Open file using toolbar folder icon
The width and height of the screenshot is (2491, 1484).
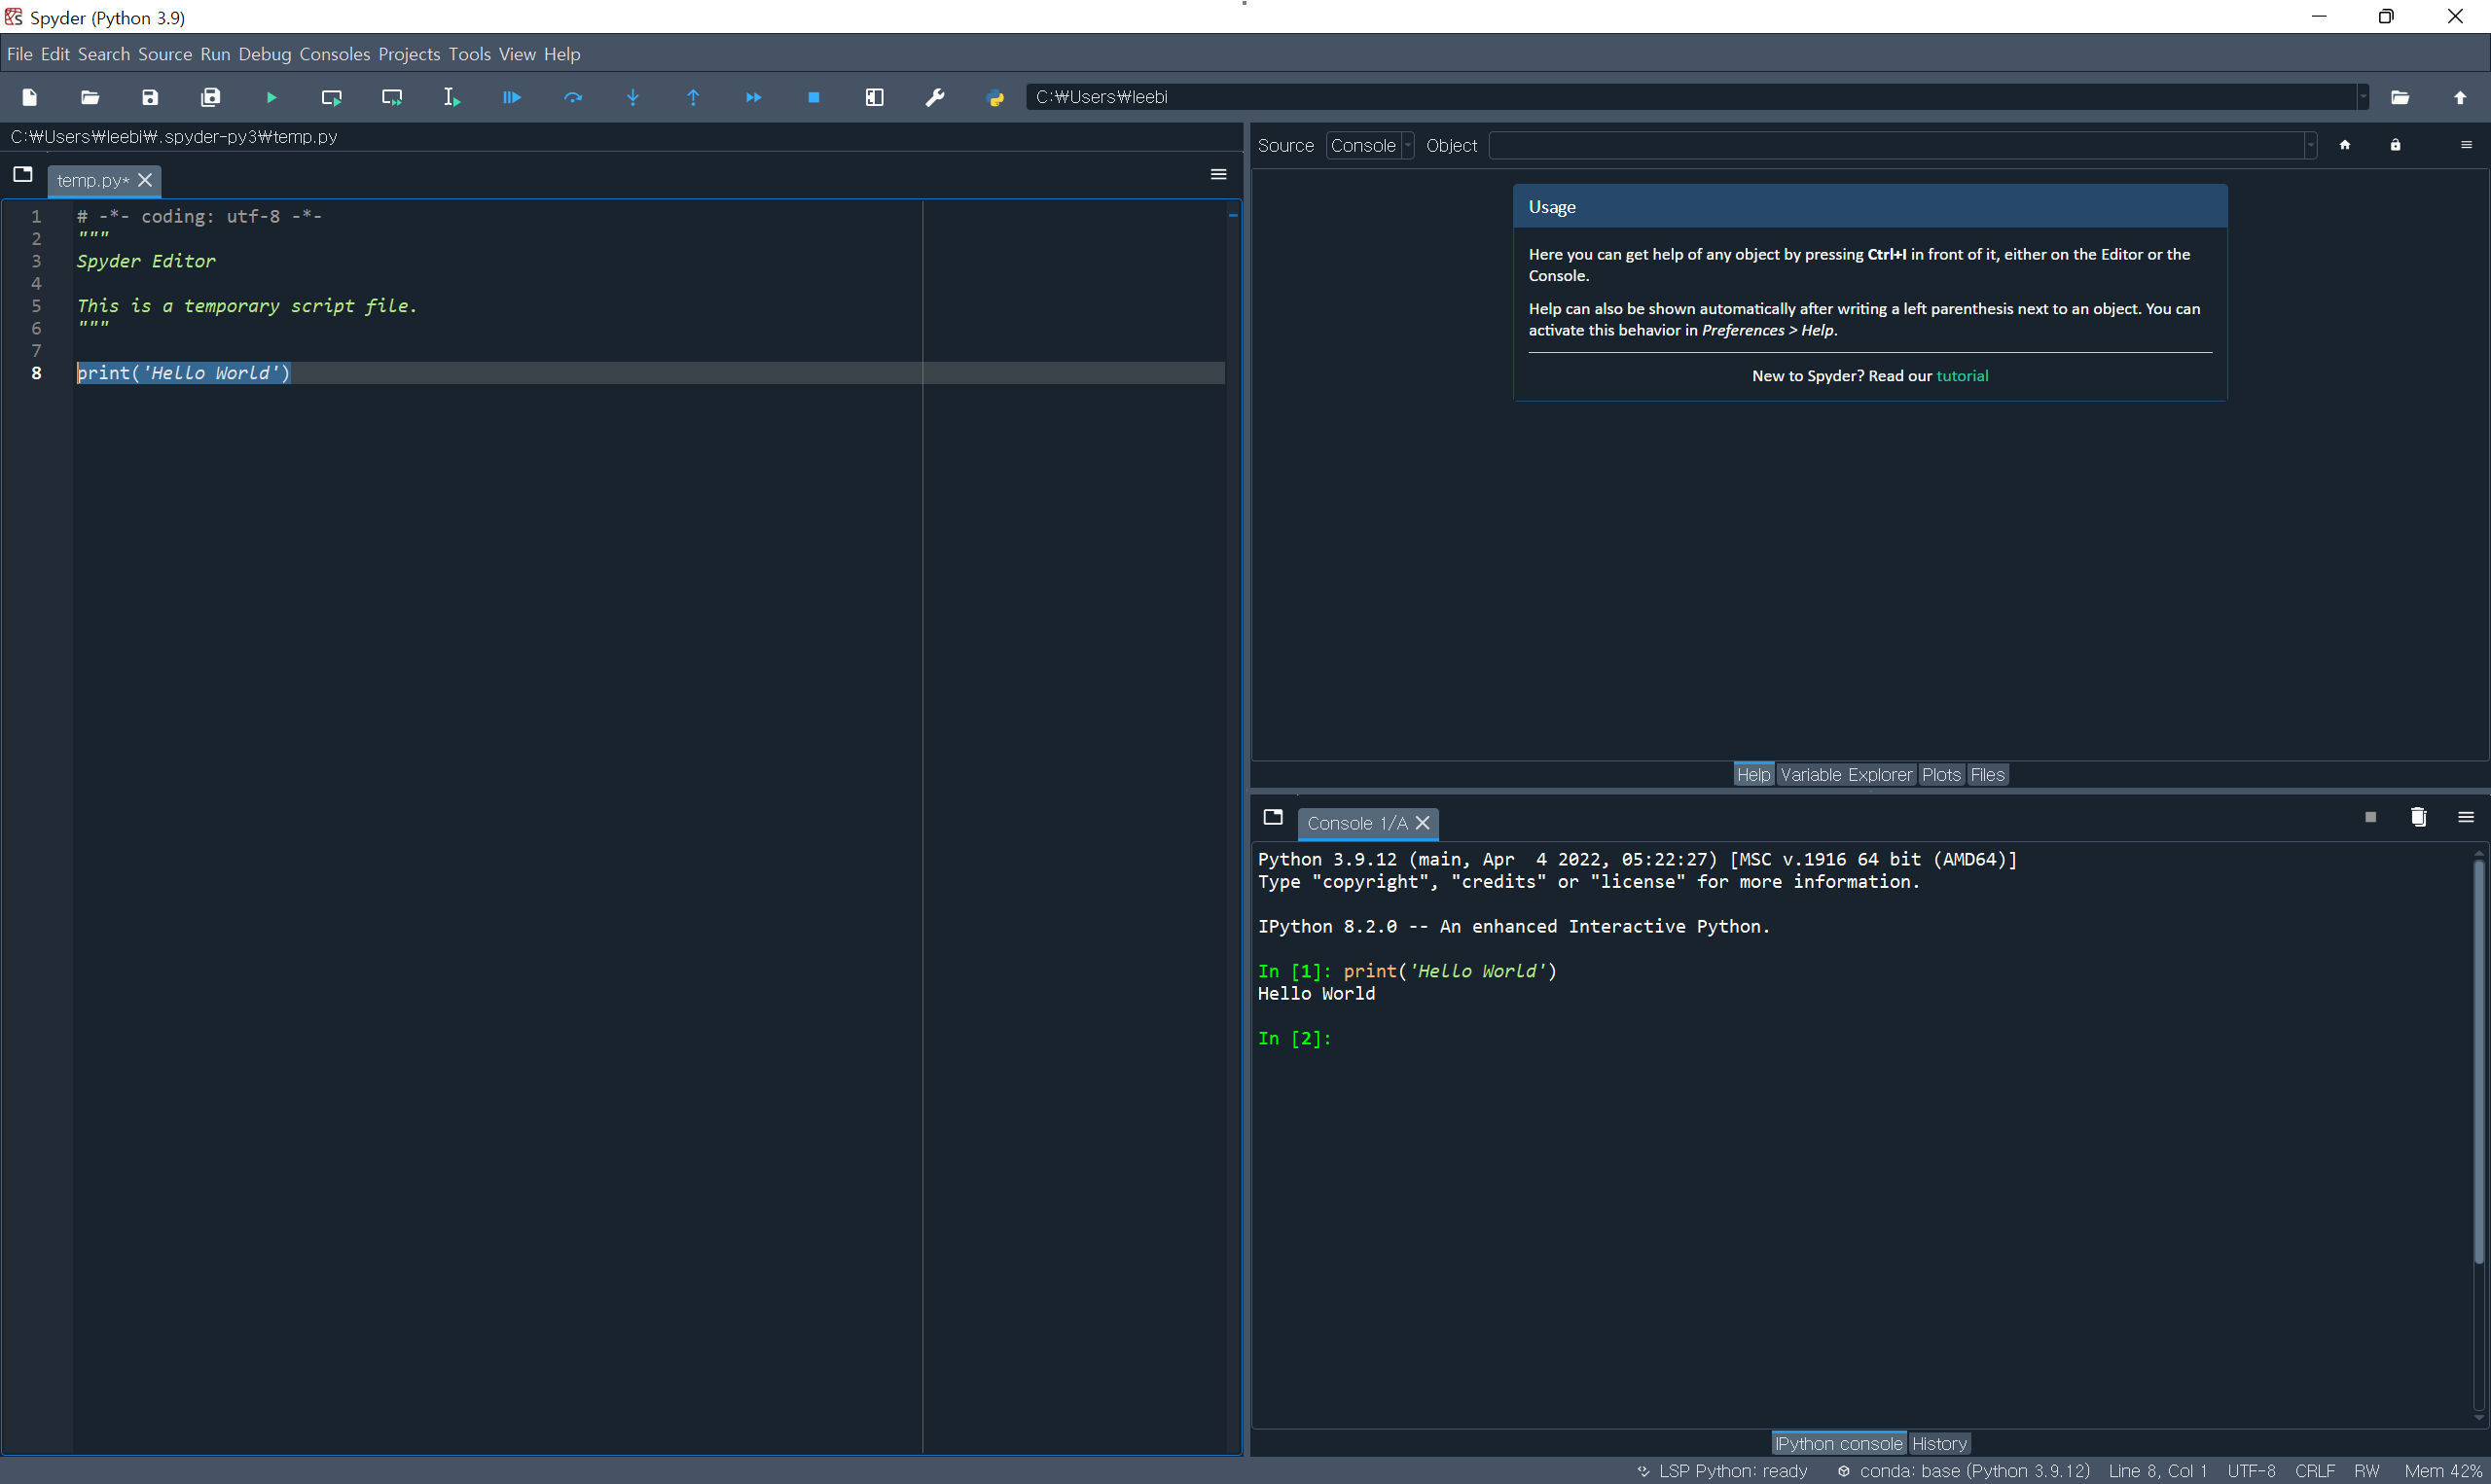(90, 97)
